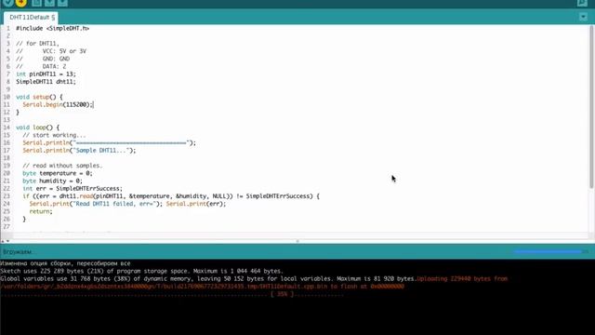595x335 pixels.
Task: Click the "Global variables use 31 768 bytes" line
Action: coord(208,279)
